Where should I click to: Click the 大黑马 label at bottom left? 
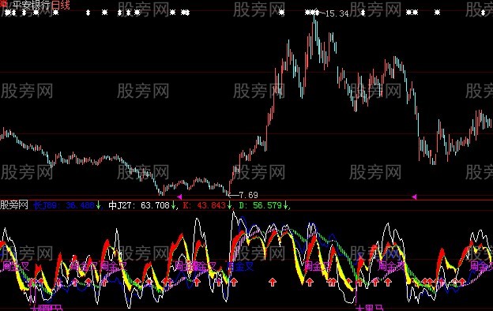tap(47, 308)
